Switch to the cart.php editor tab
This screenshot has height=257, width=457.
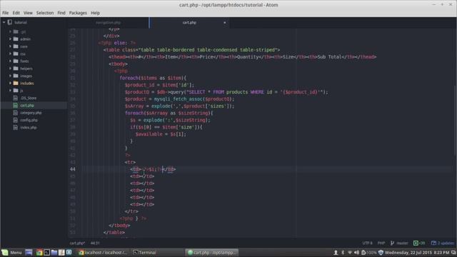[189, 22]
